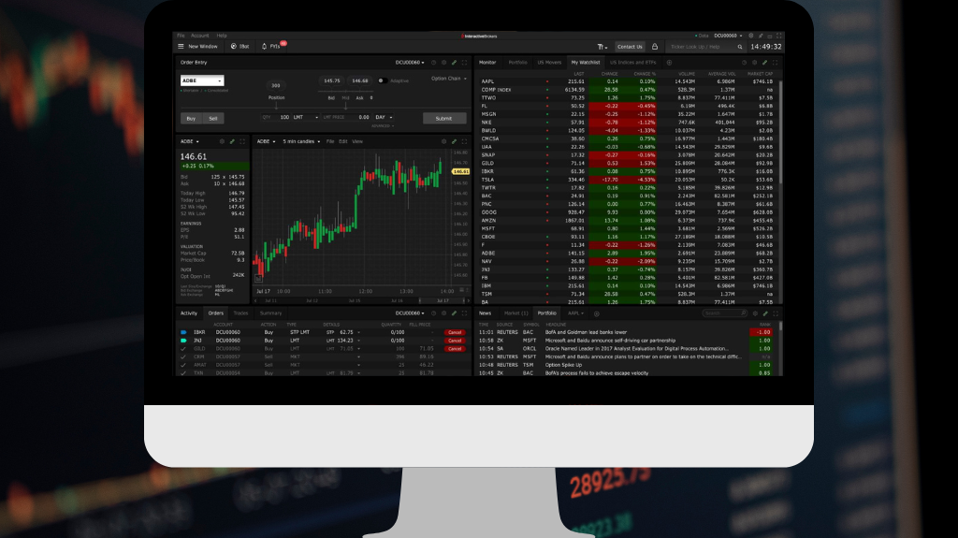Click the chart panel green link icon

click(x=454, y=141)
